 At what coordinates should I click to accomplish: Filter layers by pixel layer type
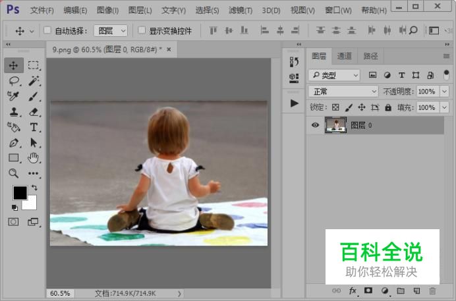click(372, 75)
